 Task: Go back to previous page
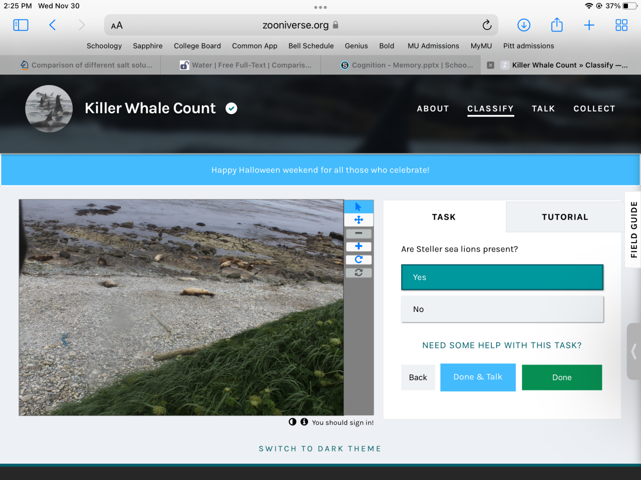52,25
